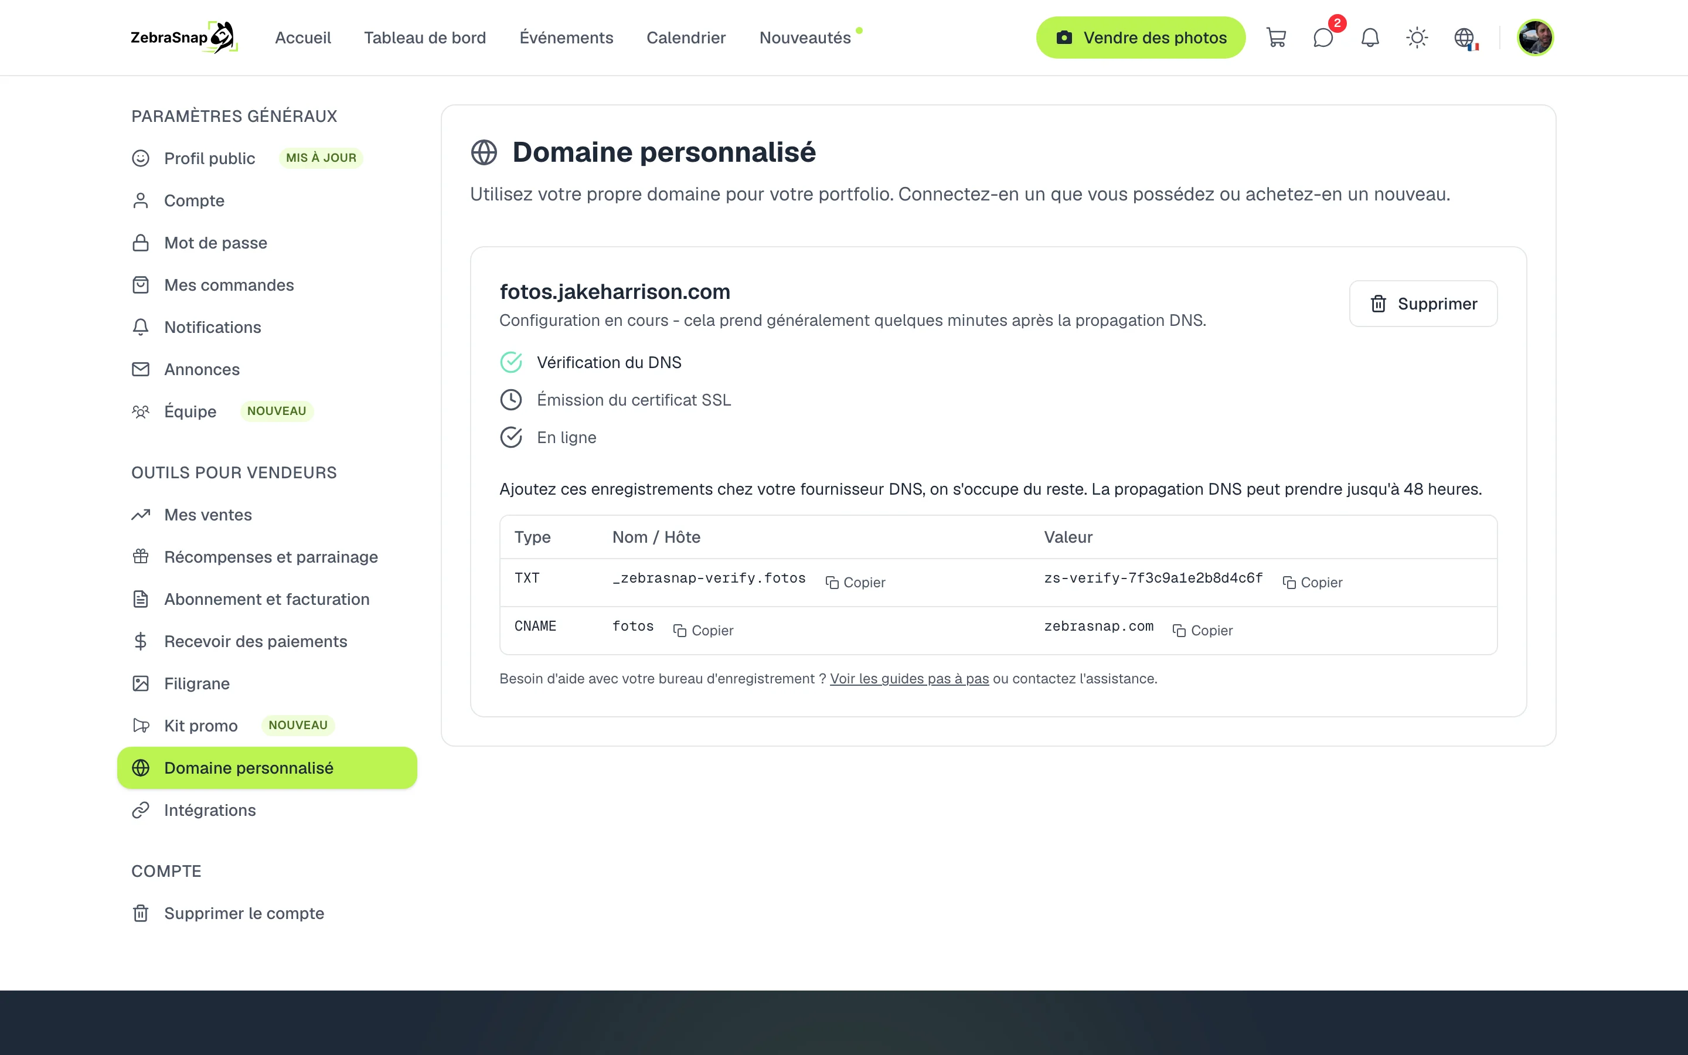
Task: Open the language globe selector
Action: (1465, 38)
